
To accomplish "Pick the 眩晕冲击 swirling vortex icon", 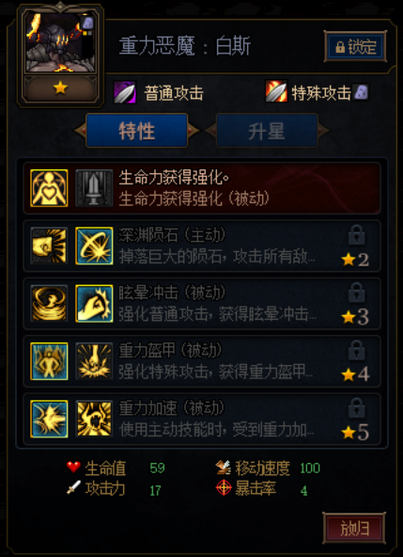I will pyautogui.click(x=49, y=303).
